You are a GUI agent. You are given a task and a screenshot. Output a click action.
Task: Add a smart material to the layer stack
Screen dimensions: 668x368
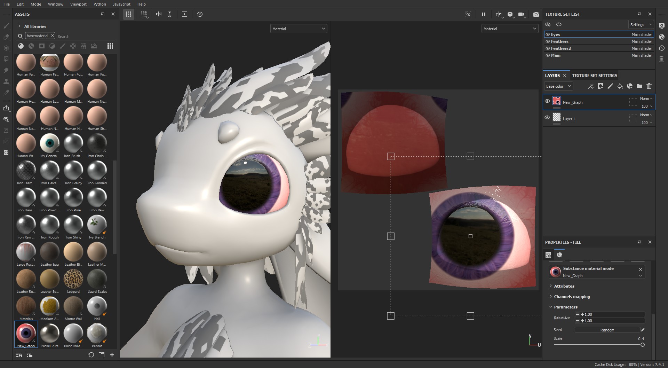(x=630, y=86)
